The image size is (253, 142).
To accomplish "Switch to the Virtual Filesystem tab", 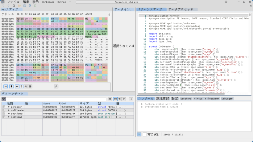I will [x=206, y=99].
